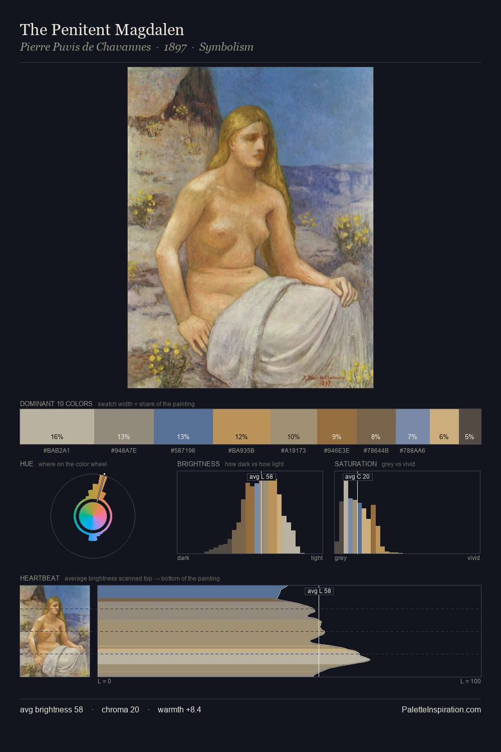This screenshot has width=501, height=752.
Task: Click the hex code '#A19173'
Action: click(x=294, y=450)
